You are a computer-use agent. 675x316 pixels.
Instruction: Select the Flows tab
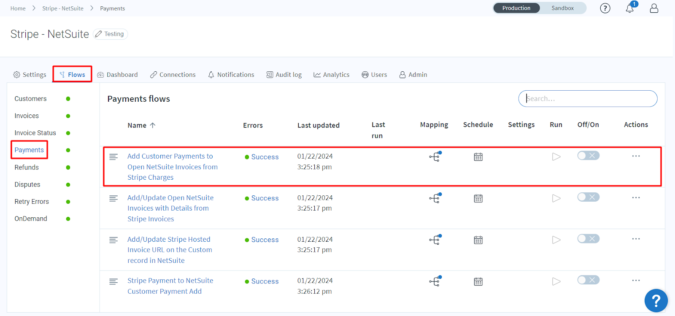coord(72,75)
